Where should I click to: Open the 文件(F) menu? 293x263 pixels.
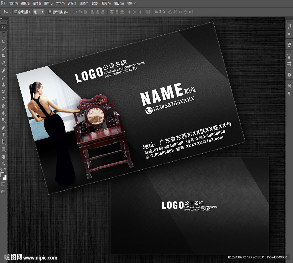14,3
